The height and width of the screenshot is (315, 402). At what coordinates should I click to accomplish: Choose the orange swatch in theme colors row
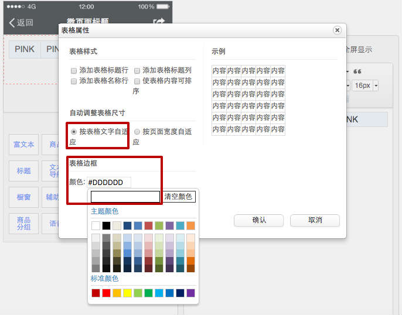[190, 225]
